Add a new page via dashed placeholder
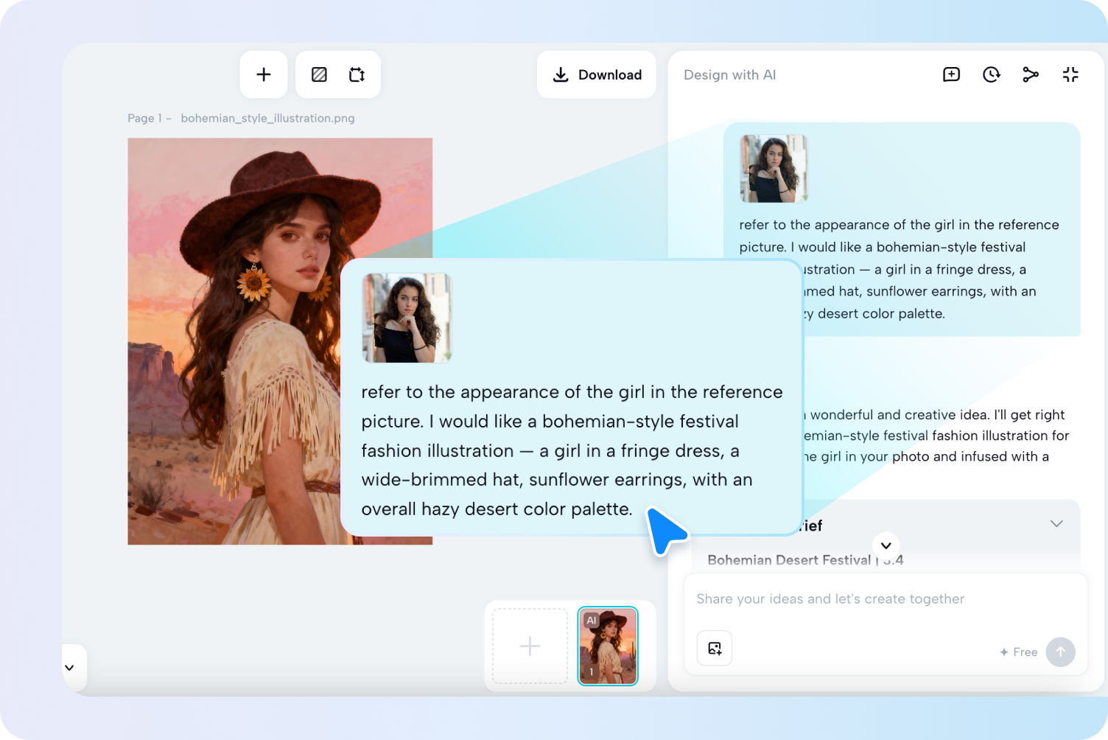 tap(530, 646)
